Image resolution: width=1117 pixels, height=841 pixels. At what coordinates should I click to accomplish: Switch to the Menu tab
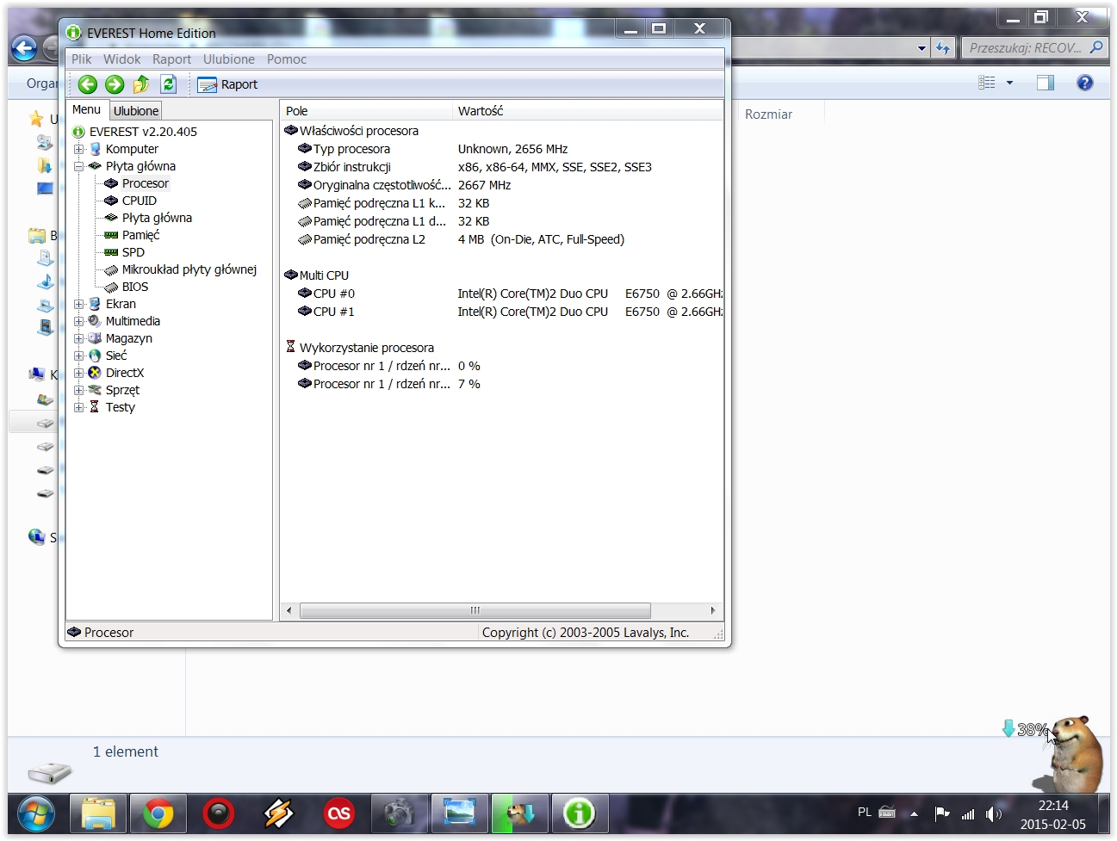click(x=86, y=110)
